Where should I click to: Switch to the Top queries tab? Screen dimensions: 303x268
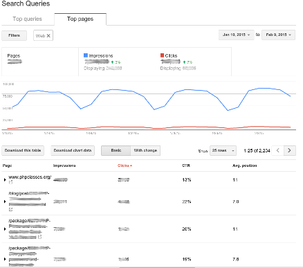(x=27, y=19)
